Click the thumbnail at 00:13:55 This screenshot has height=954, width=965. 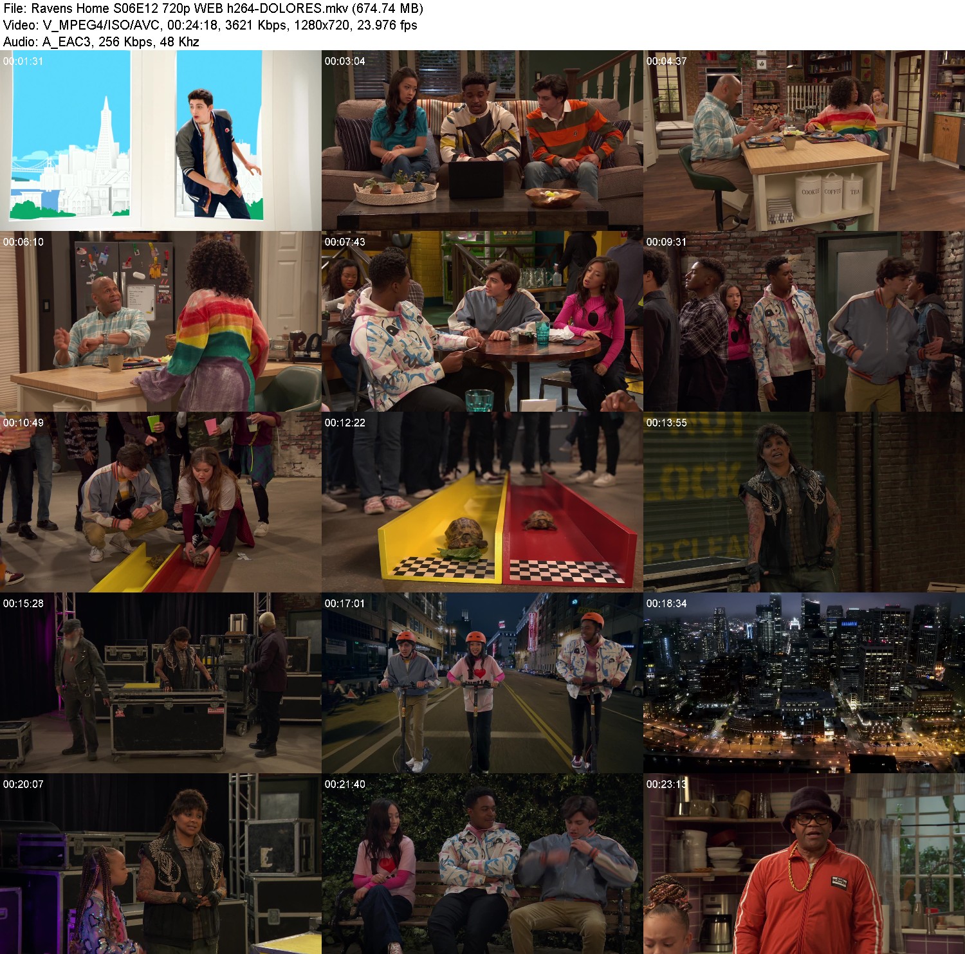coord(804,502)
